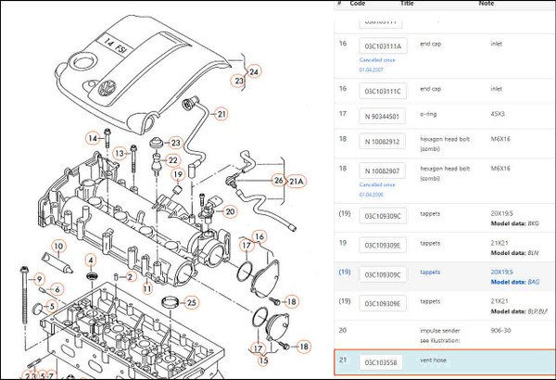Select callout 26 next to the hose
The width and height of the screenshot is (556, 380).
tap(279, 180)
